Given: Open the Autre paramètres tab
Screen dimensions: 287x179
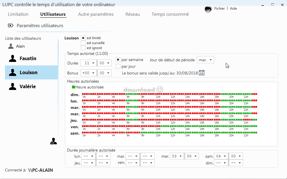Looking at the screenshot, I should pos(96,14).
